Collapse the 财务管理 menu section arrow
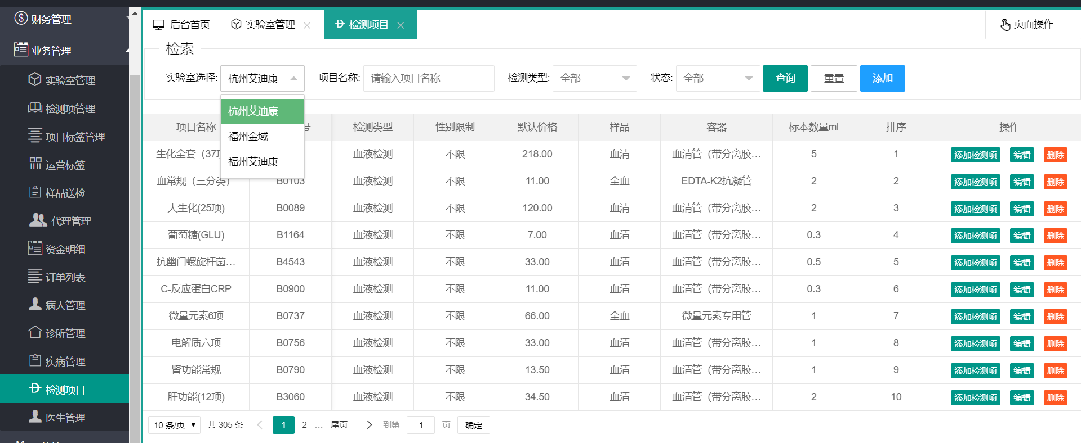This screenshot has height=443, width=1081. (128, 19)
